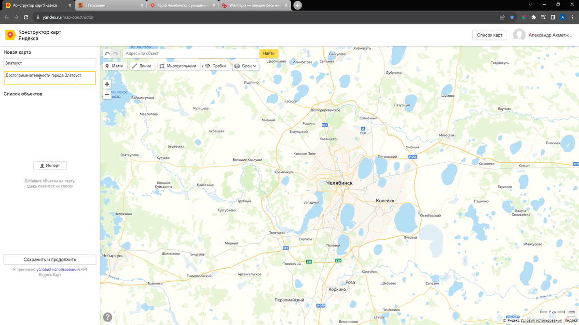Switch to the Wikimapia browser tab
This screenshot has height=325, width=579.
(x=254, y=5)
